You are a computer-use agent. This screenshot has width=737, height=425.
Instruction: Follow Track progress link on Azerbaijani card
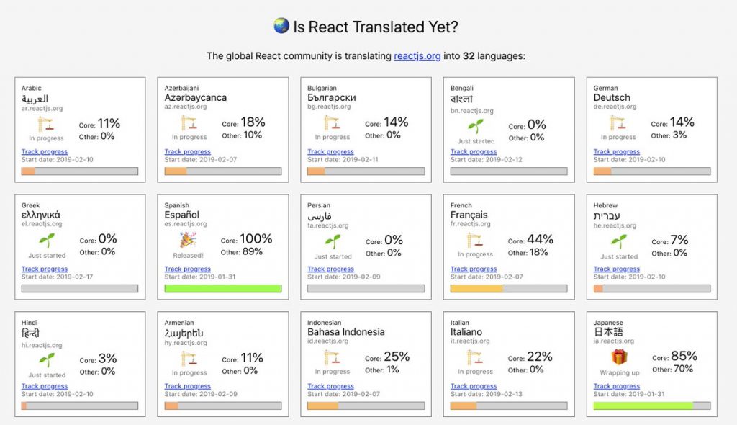pyautogui.click(x=187, y=152)
